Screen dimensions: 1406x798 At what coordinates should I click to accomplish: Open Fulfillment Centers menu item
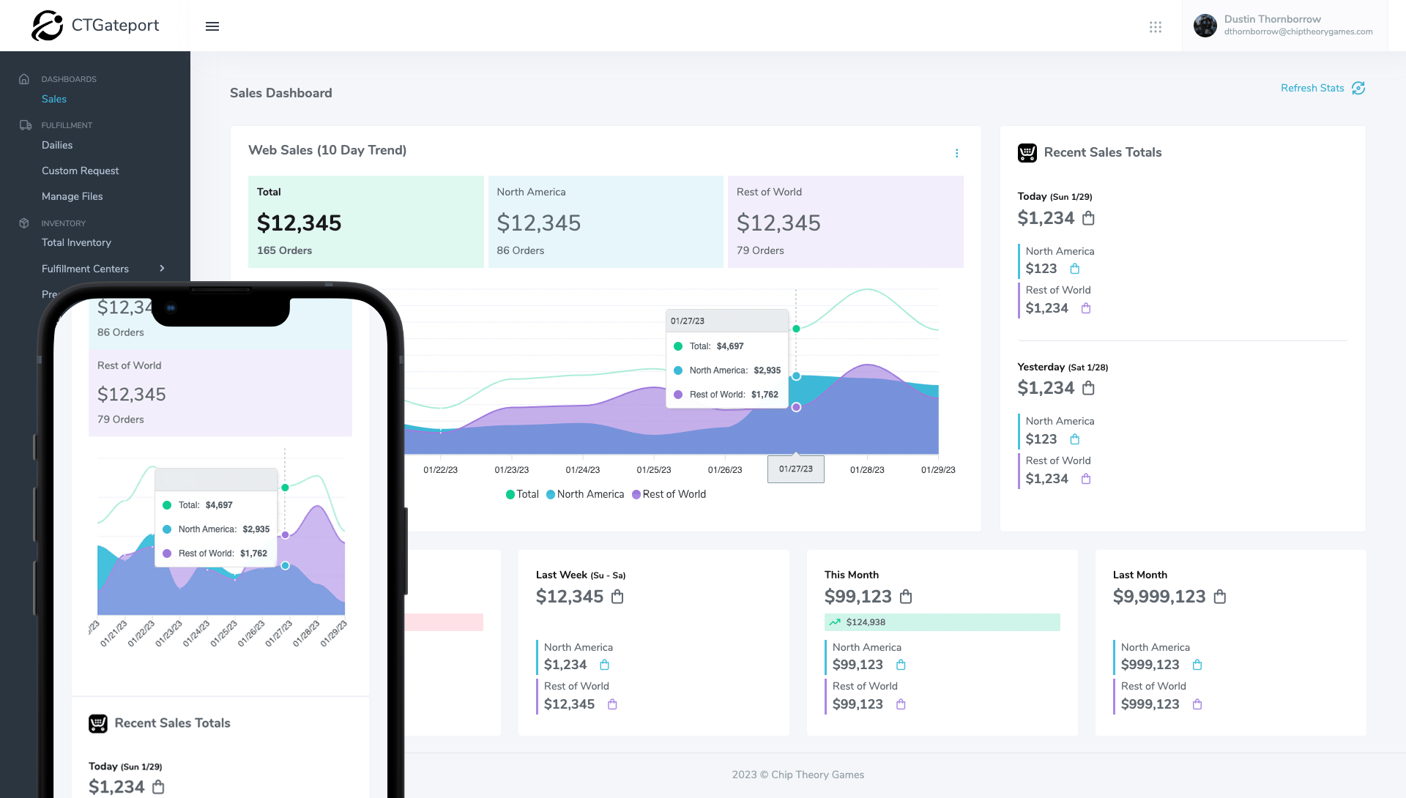click(85, 269)
